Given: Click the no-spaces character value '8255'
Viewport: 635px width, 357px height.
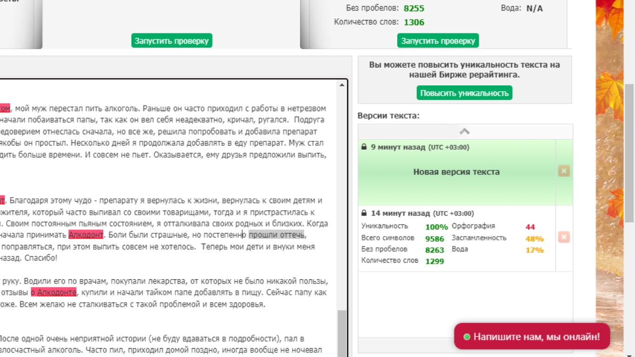Looking at the screenshot, I should (414, 8).
